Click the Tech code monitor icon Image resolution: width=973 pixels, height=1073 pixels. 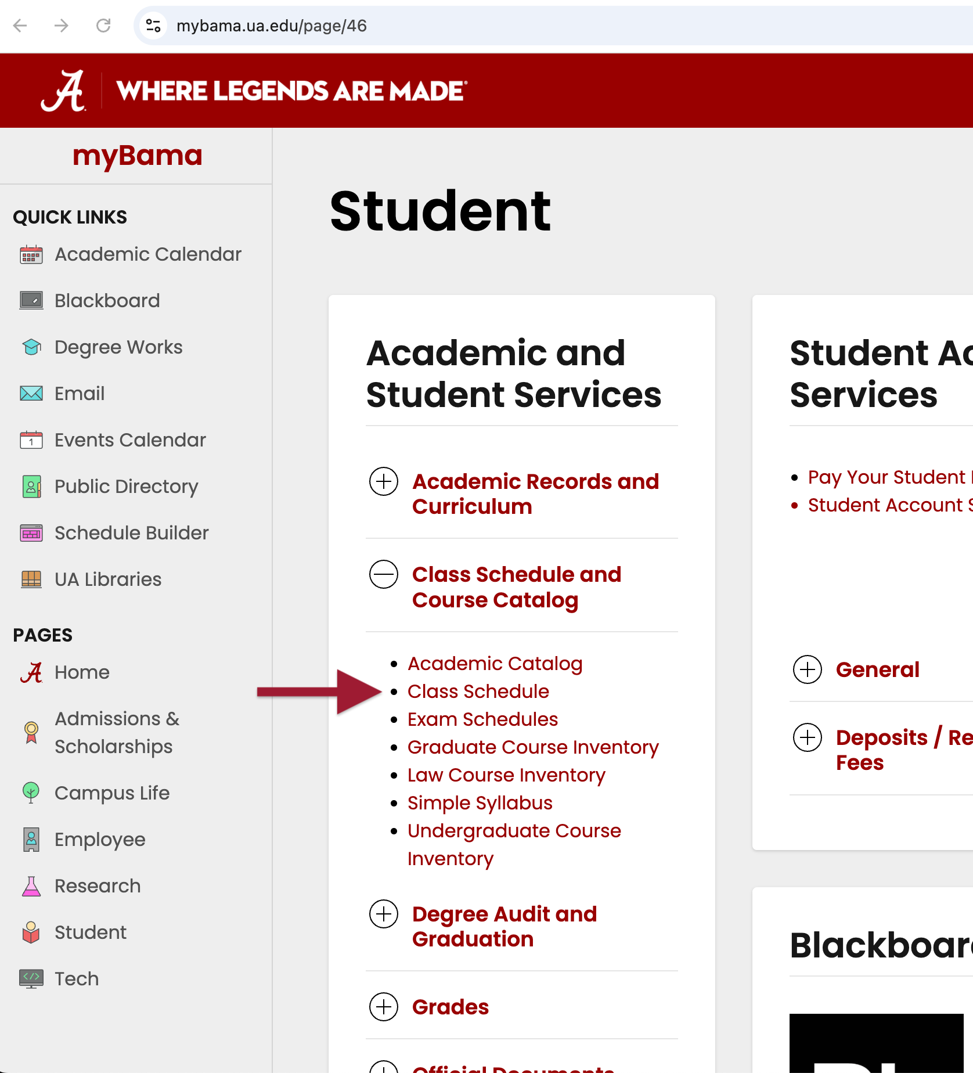[x=31, y=979]
